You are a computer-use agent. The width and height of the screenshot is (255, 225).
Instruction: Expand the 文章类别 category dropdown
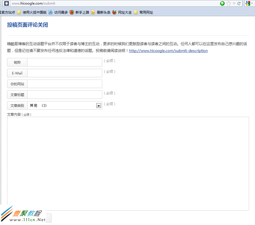[x=99, y=106]
